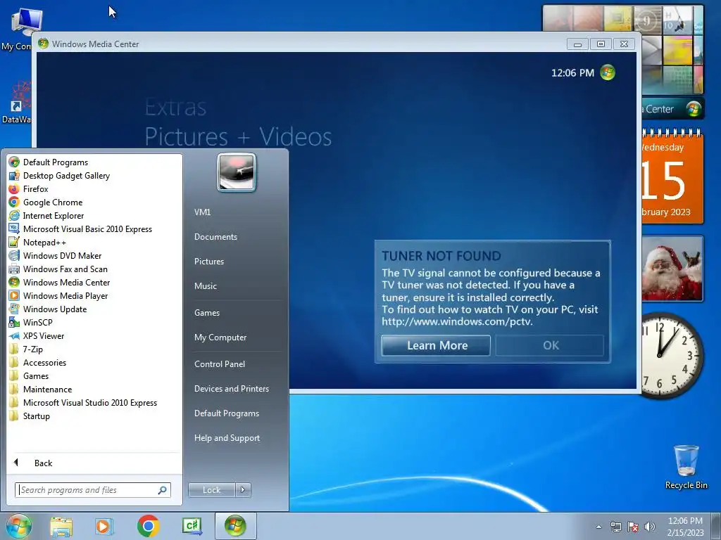Open Action Center flag tray icon
Screen dimensions: 721x540
tap(633, 527)
